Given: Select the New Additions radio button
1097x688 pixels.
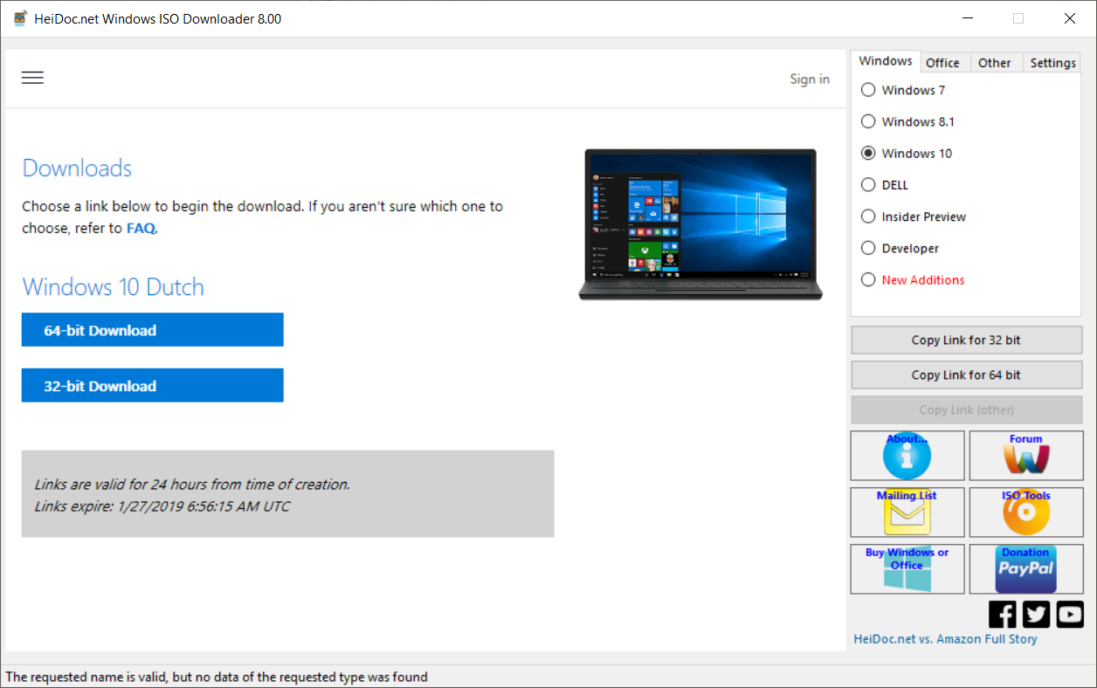Looking at the screenshot, I should tap(868, 279).
